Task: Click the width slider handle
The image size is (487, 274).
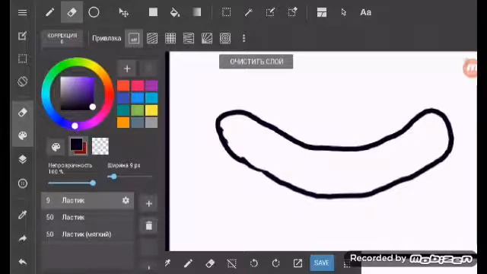Action: (114, 177)
